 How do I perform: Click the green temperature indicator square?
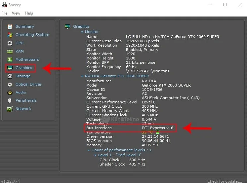pyautogui.click(x=158, y=132)
